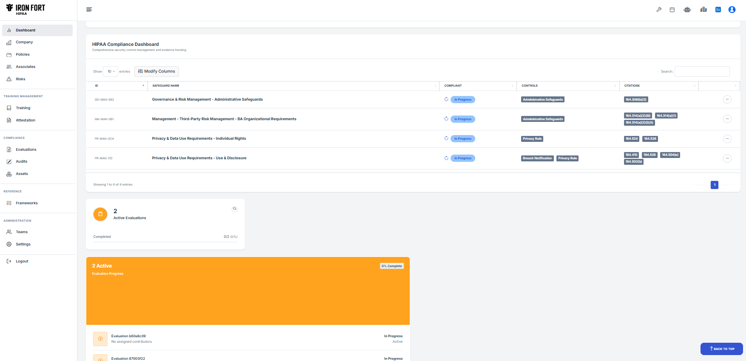746x361 pixels.
Task: Collapse sidebar with the hamburger menu icon
Action: pos(89,9)
